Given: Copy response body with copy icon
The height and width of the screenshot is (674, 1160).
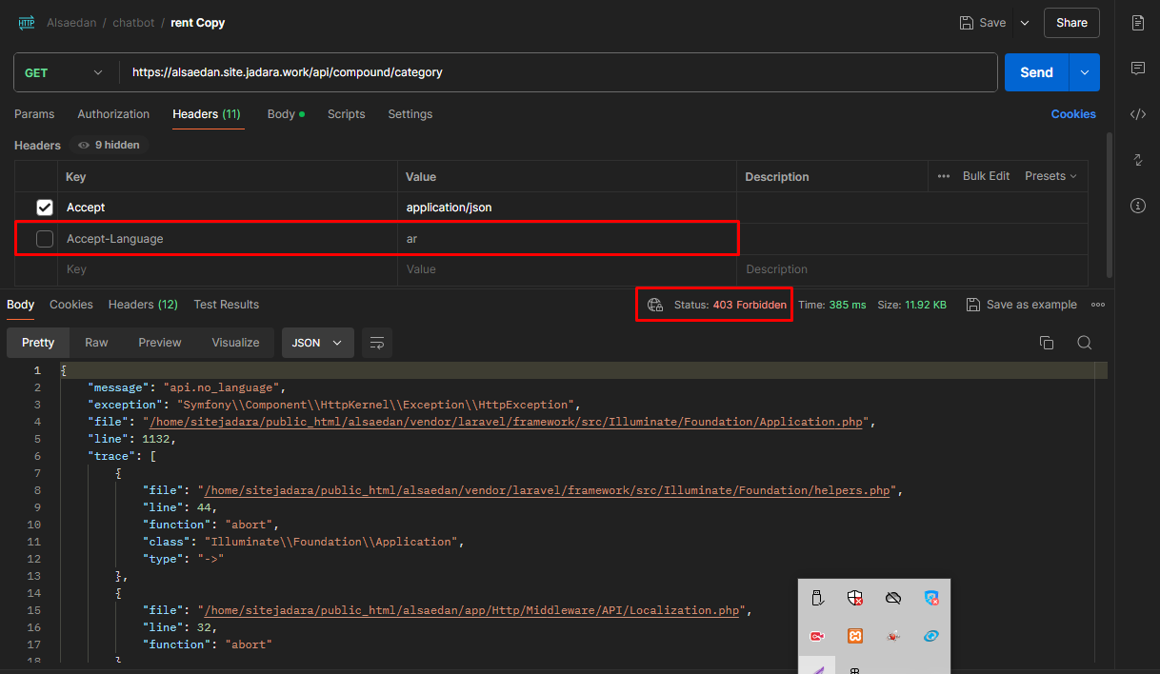Looking at the screenshot, I should (1046, 343).
